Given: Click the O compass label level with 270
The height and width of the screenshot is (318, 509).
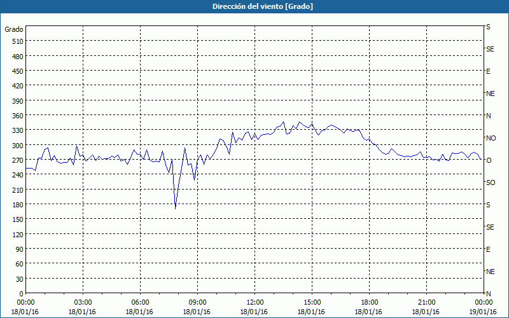Looking at the screenshot, I should coord(489,160).
